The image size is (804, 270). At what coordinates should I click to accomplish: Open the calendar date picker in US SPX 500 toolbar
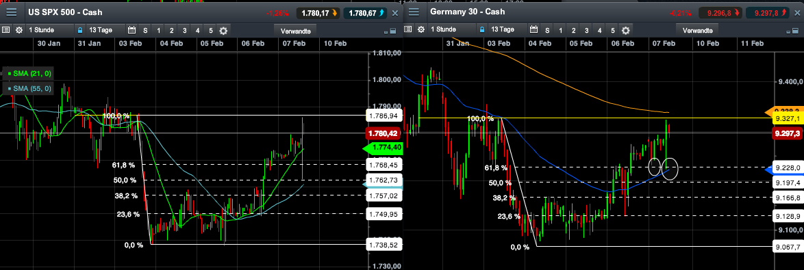131,30
